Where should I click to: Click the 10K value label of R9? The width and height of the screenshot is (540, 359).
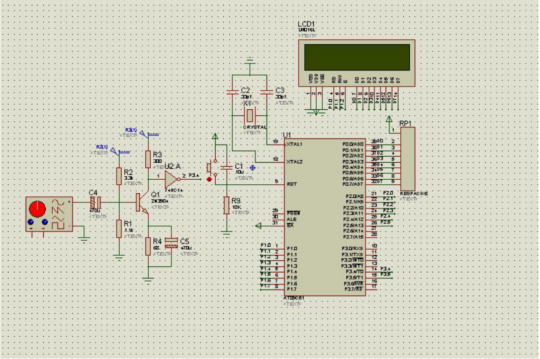click(x=236, y=207)
